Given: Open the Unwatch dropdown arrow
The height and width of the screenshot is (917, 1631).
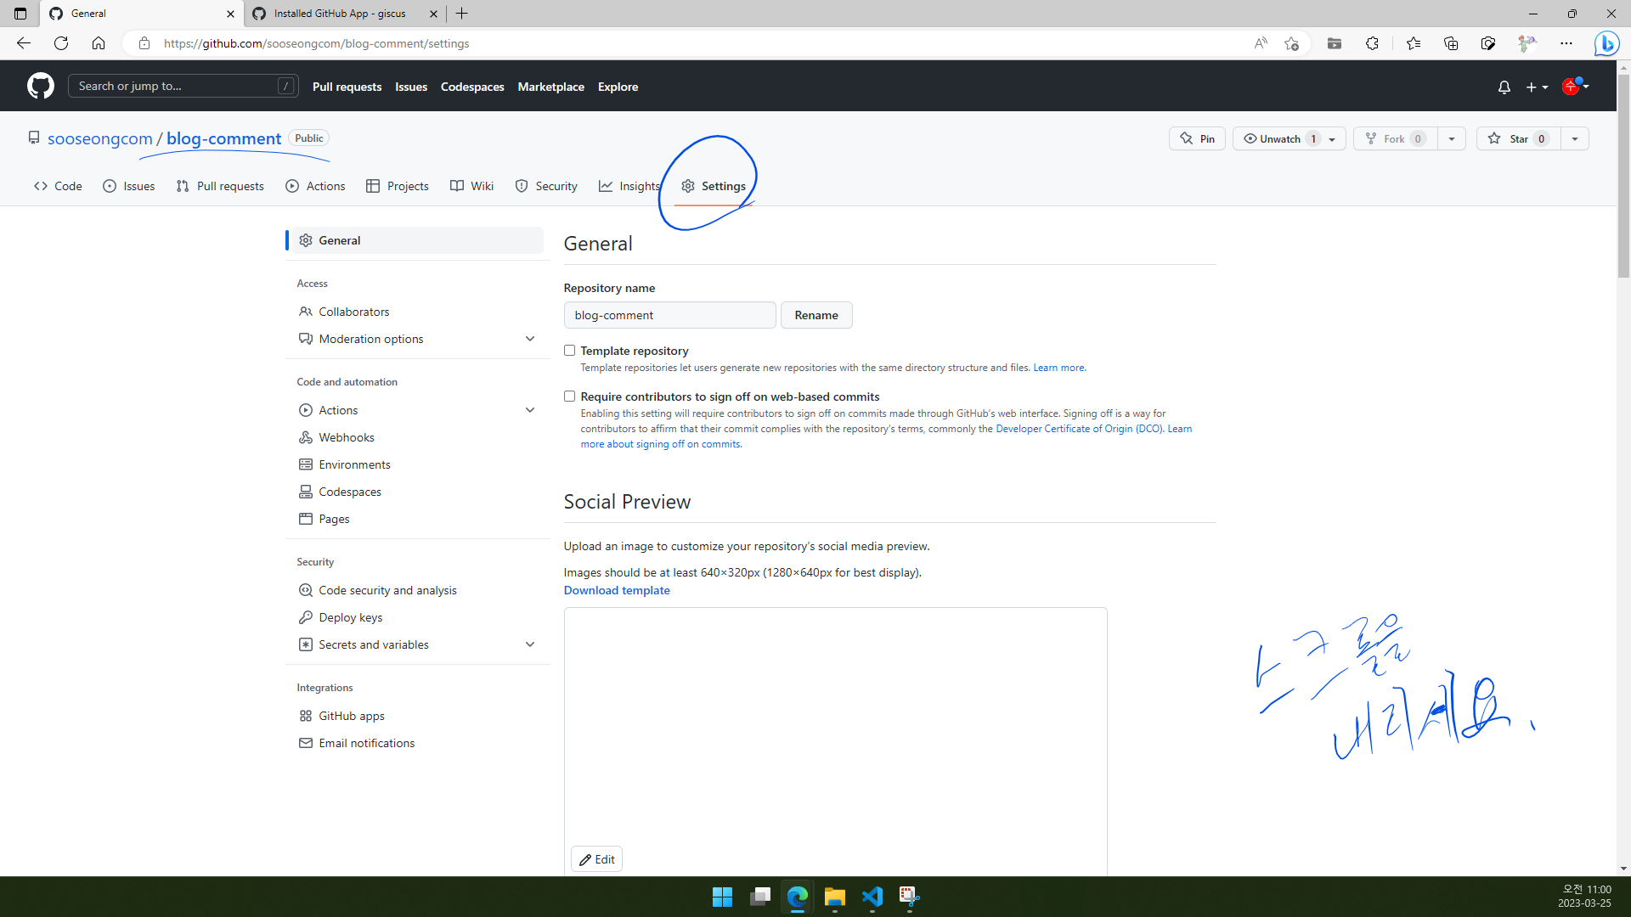Looking at the screenshot, I should click(1333, 138).
